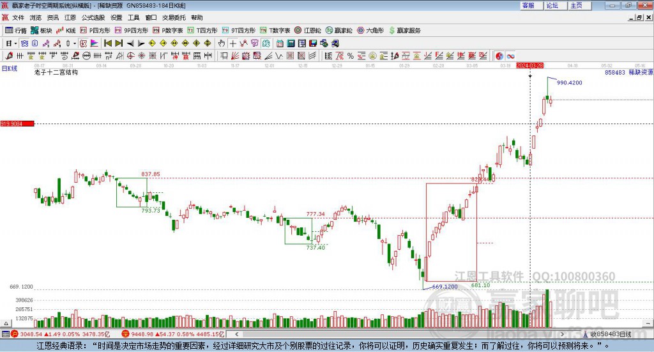Screen dimensions: 654x352
Task: Open the 工具 menu
Action: [x=133, y=17]
